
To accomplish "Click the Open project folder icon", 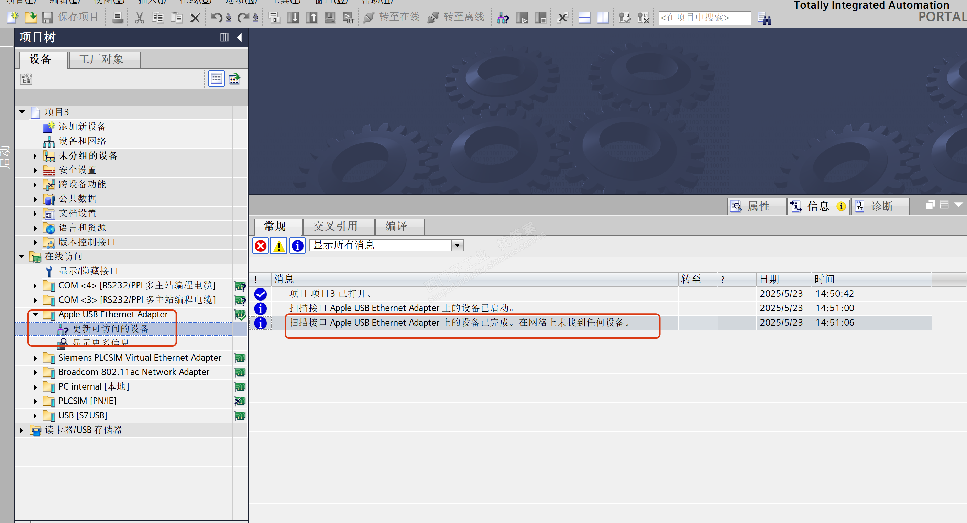I will [x=30, y=17].
